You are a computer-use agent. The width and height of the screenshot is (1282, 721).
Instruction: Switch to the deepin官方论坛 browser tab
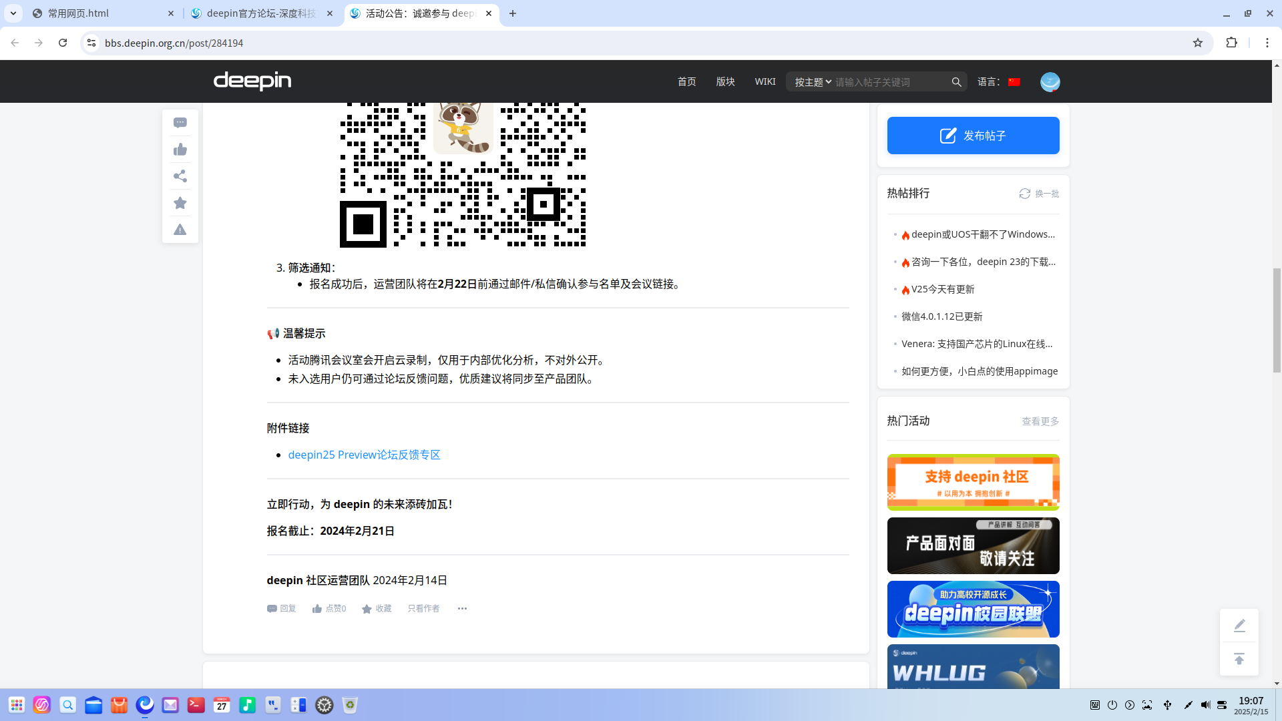click(x=262, y=13)
